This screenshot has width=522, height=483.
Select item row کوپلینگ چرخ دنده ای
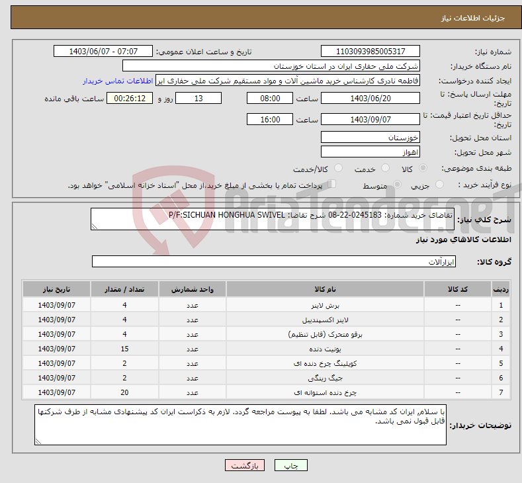coord(266,363)
